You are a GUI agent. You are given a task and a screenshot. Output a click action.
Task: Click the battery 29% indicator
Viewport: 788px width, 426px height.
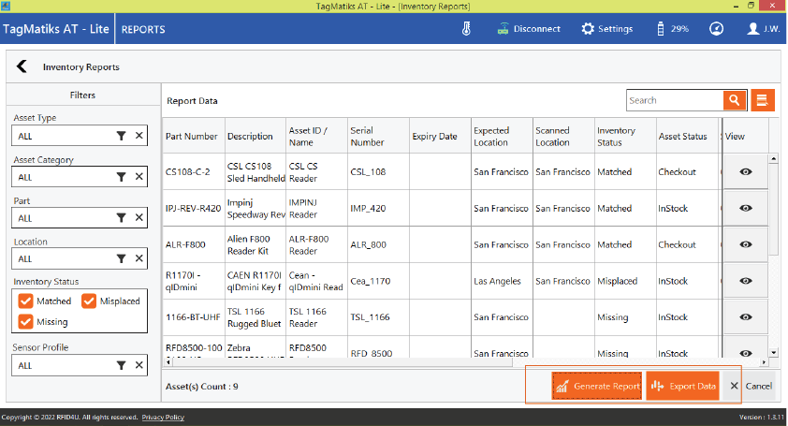[673, 29]
